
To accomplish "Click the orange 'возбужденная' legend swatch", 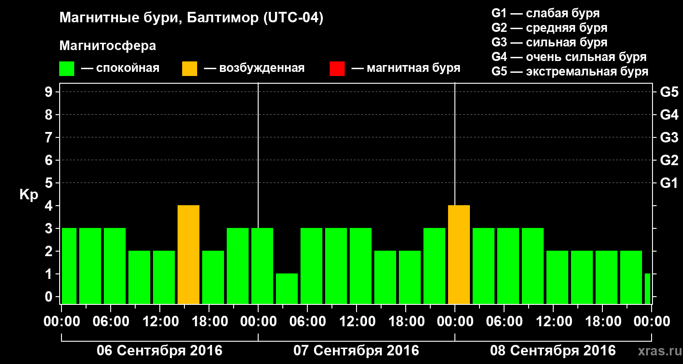I will pyautogui.click(x=189, y=69).
